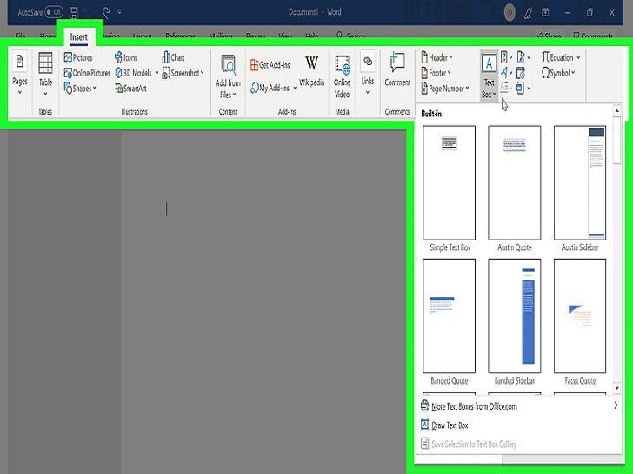Click the Redo arrow in quick access toolbar

[x=107, y=12]
